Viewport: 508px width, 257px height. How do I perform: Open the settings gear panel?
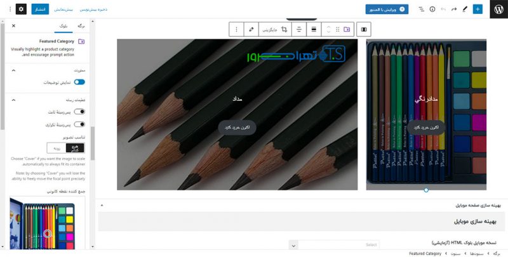tap(21, 10)
